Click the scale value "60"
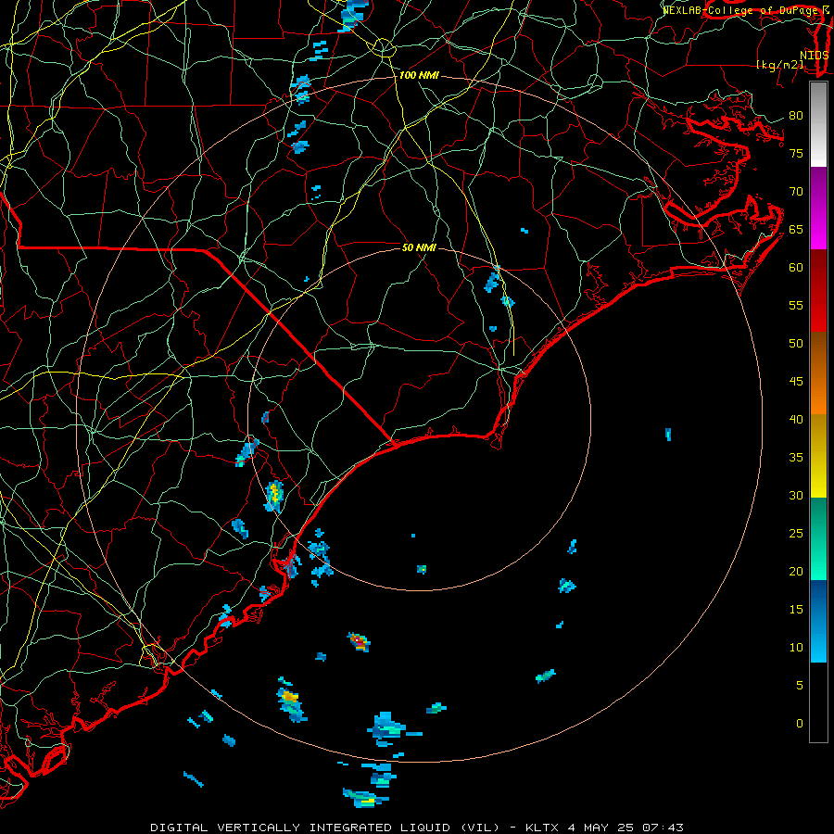 pos(796,268)
